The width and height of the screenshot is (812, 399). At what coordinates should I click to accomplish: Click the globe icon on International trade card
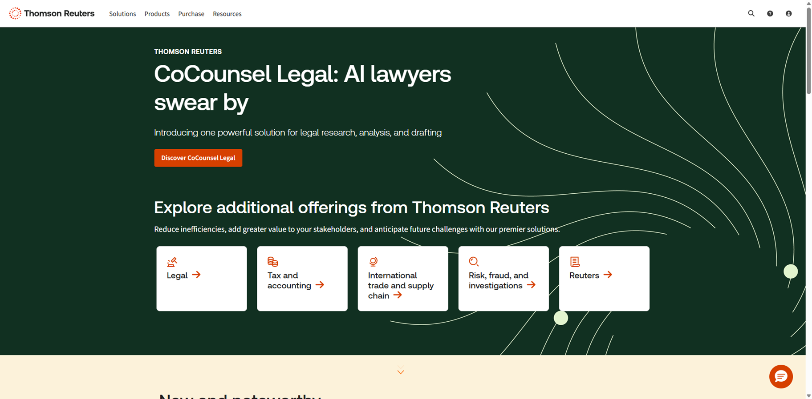click(373, 262)
